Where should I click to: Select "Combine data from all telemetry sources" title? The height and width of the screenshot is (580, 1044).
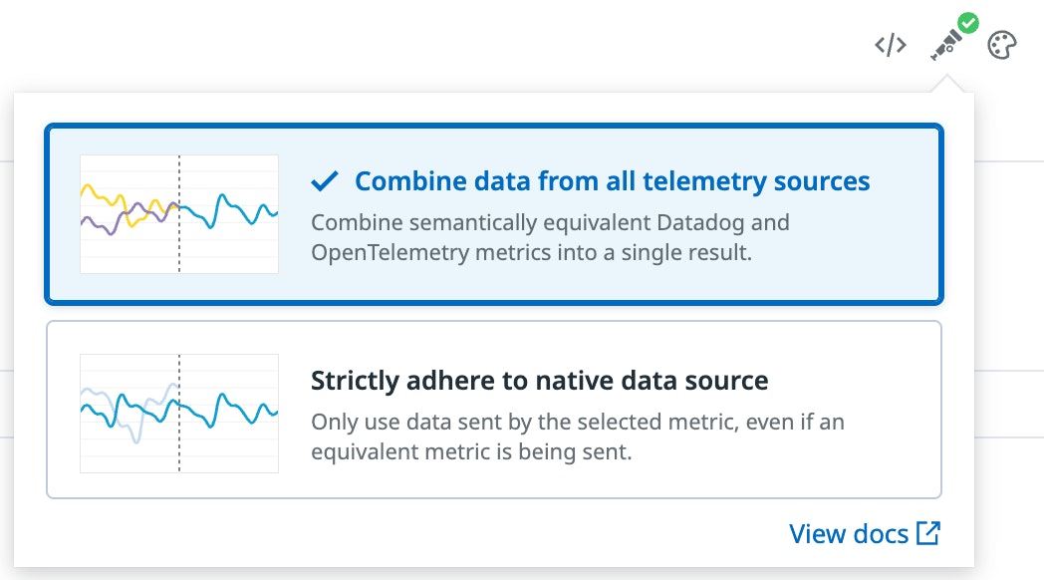[612, 181]
